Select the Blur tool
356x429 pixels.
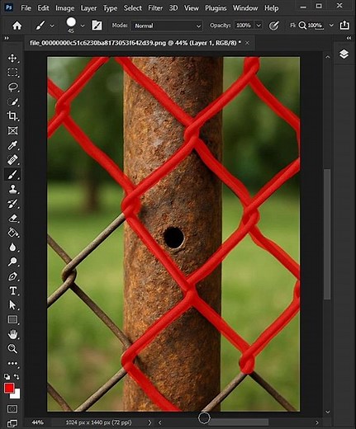pos(12,247)
